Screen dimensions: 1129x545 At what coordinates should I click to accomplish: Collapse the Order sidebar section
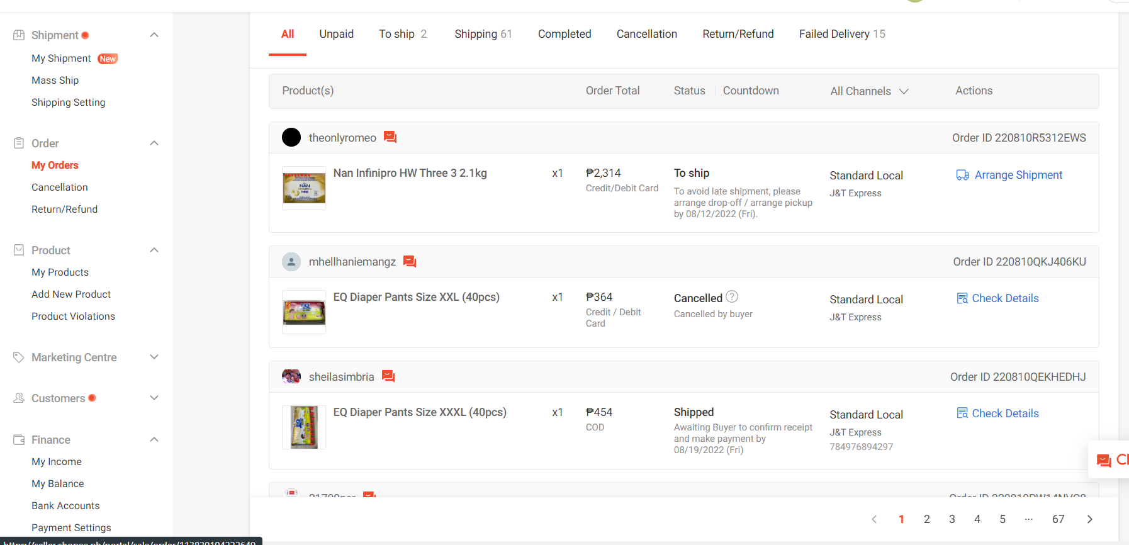pos(154,143)
